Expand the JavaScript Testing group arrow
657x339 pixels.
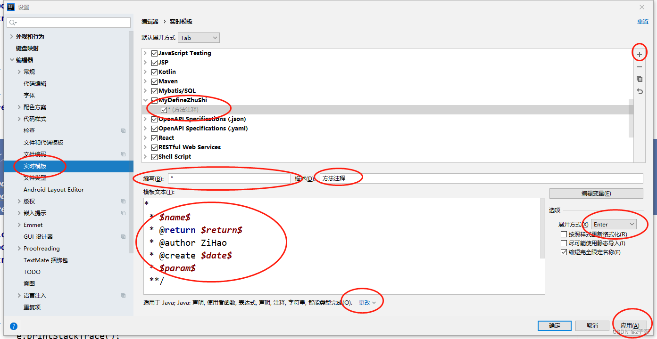point(145,53)
